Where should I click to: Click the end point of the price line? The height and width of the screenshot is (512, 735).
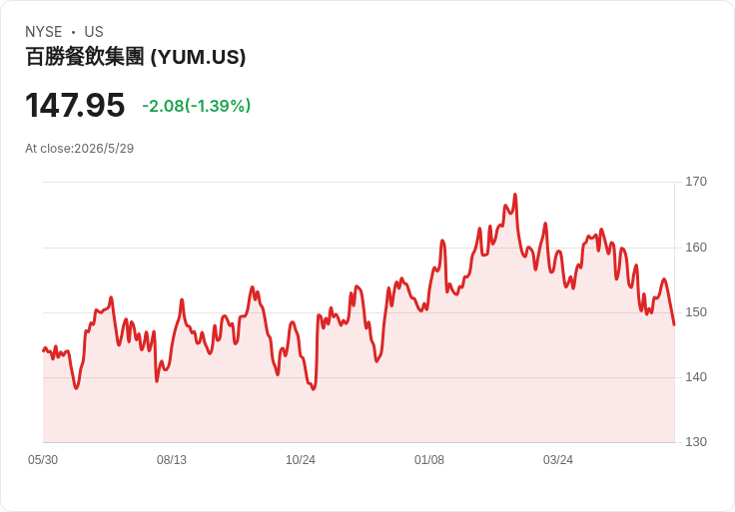[674, 324]
